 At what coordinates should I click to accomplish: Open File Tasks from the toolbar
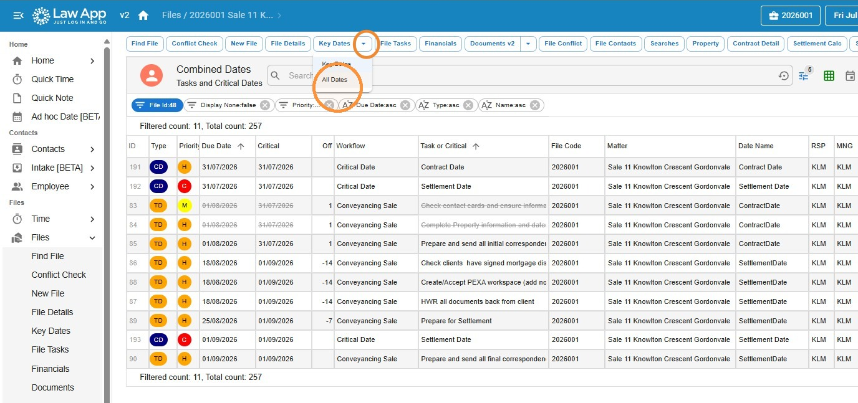coord(395,44)
